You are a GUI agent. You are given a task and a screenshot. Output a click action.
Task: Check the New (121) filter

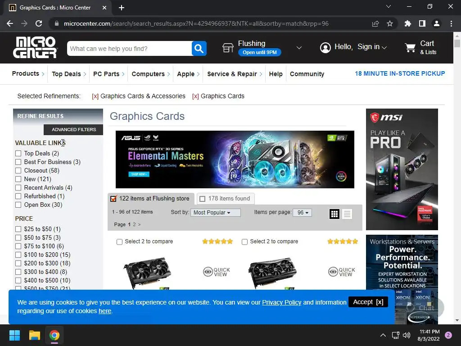18,179
